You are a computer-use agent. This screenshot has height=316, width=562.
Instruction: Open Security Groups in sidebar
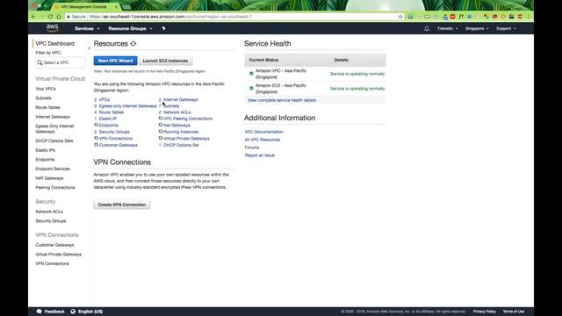coord(51,220)
